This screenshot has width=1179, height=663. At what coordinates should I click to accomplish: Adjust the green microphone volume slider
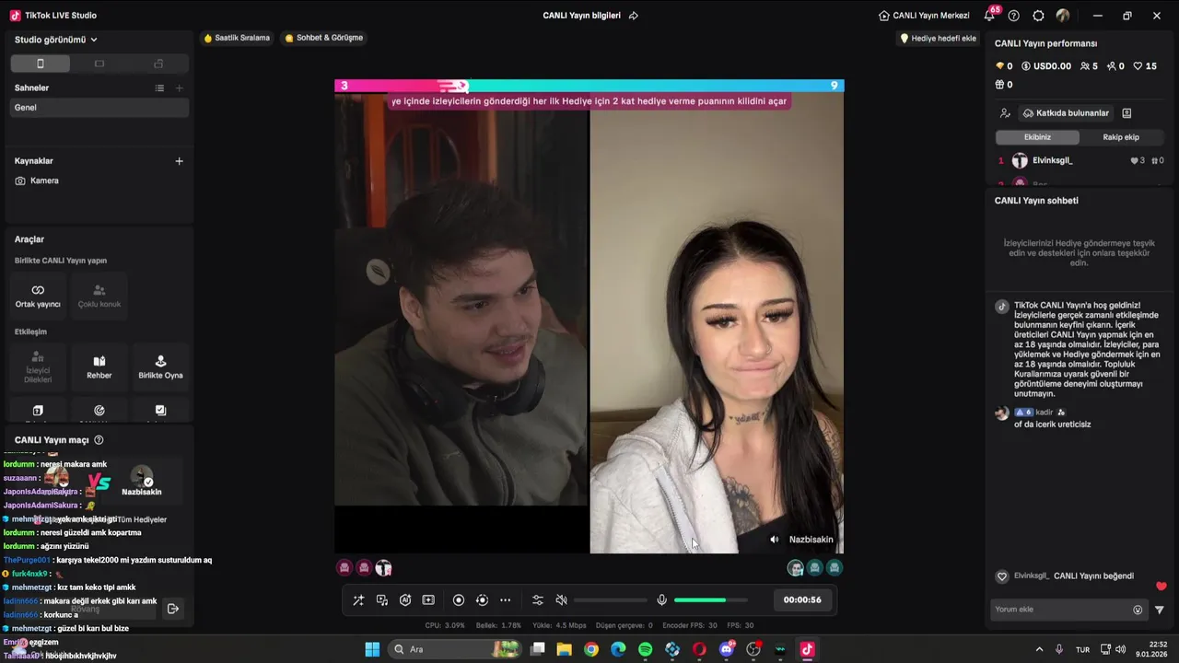click(x=710, y=600)
